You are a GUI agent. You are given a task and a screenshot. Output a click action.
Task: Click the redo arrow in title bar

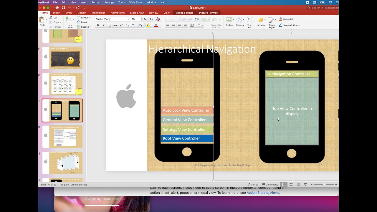[78, 8]
